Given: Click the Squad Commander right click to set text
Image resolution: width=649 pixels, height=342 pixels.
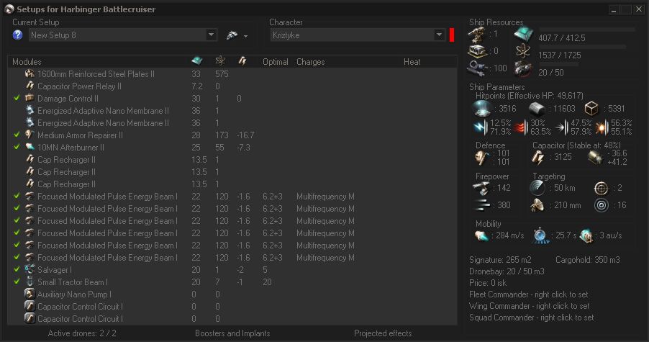Looking at the screenshot, I should tap(532, 318).
